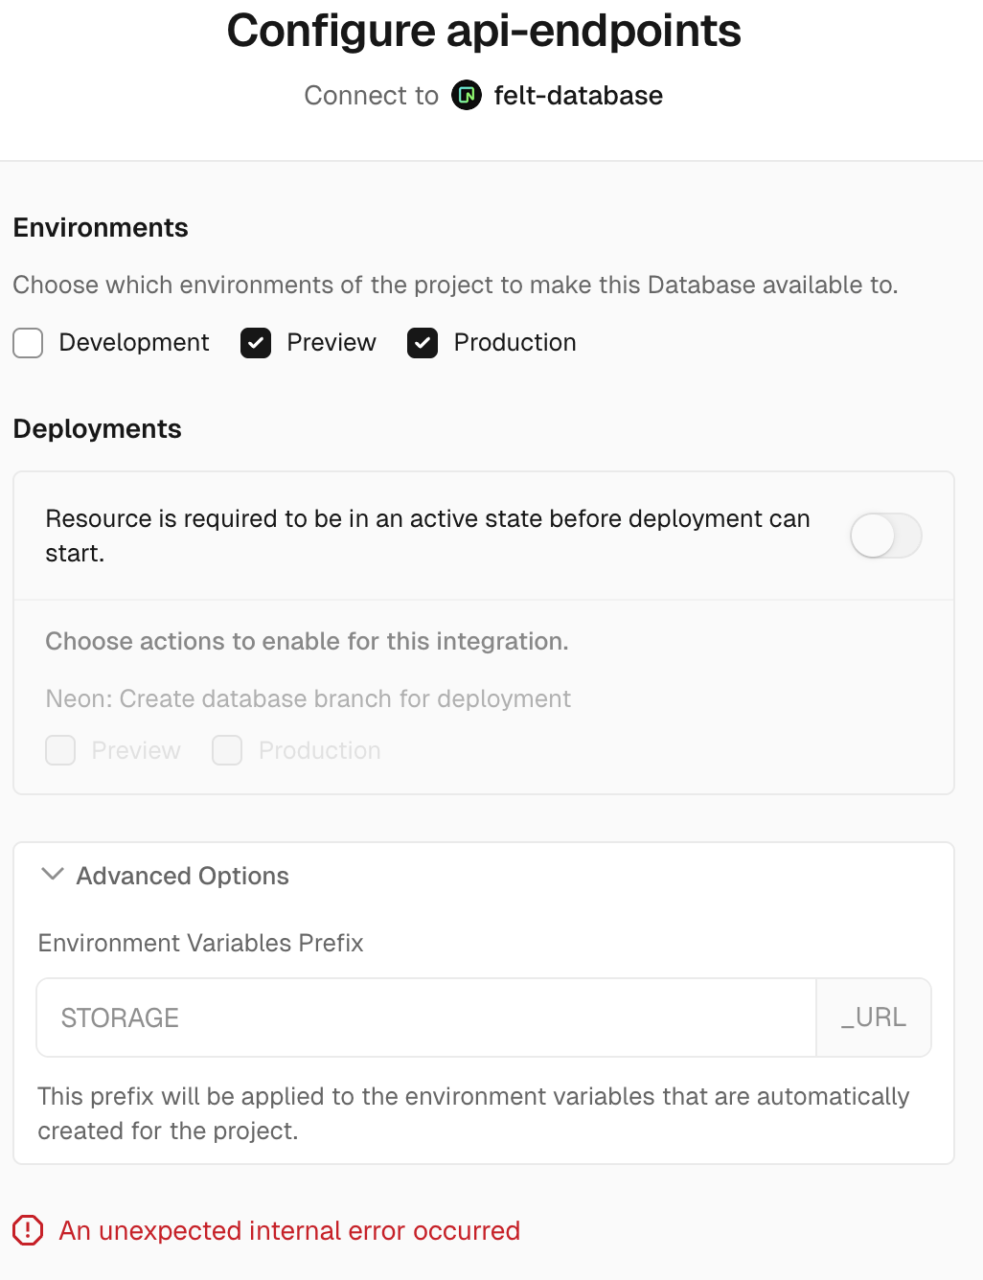The height and width of the screenshot is (1280, 983).
Task: Collapse Advanced Options using chevron arrow
Action: [53, 875]
